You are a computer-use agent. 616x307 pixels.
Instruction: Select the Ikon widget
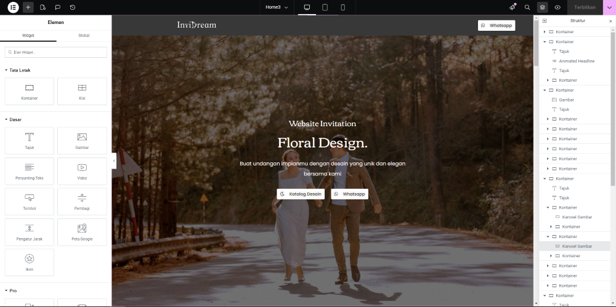(x=30, y=262)
